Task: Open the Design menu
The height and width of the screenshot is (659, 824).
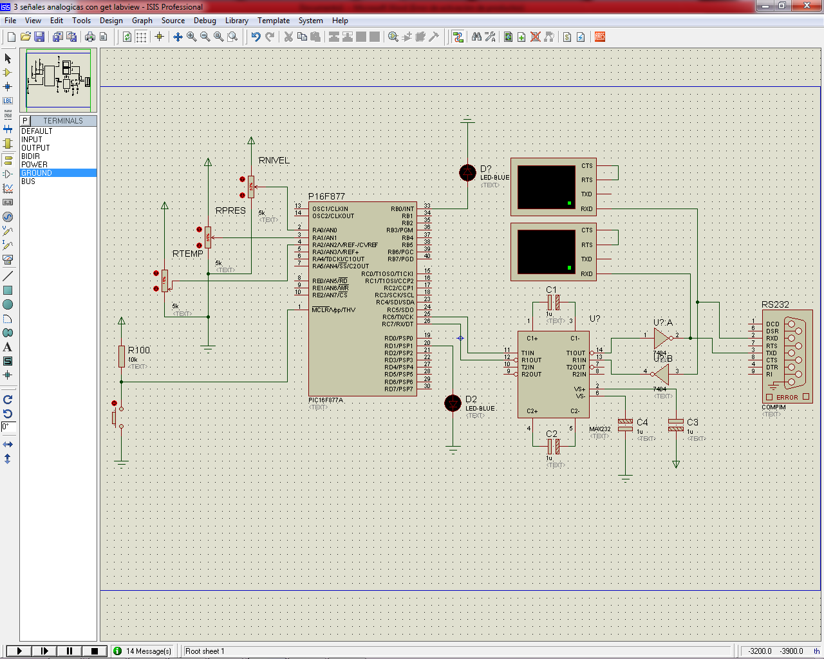Action: tap(111, 21)
